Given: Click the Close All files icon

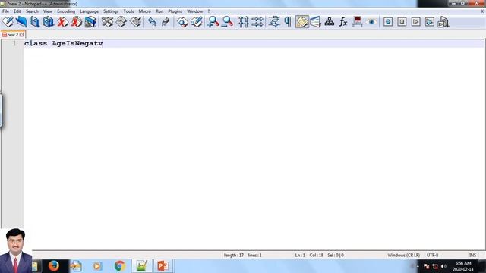Looking at the screenshot, I should click(x=76, y=22).
